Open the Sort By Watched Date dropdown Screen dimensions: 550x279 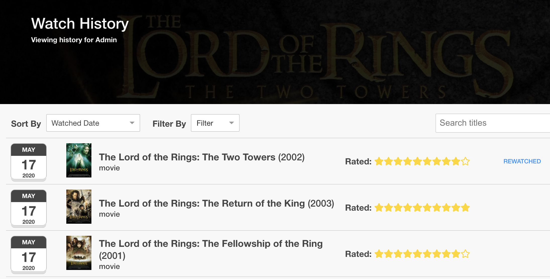93,123
